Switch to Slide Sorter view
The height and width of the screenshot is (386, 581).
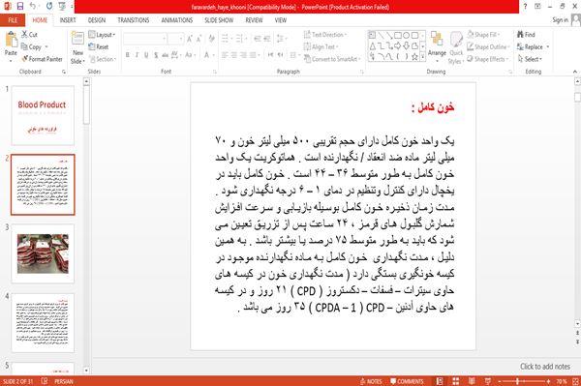(455, 381)
